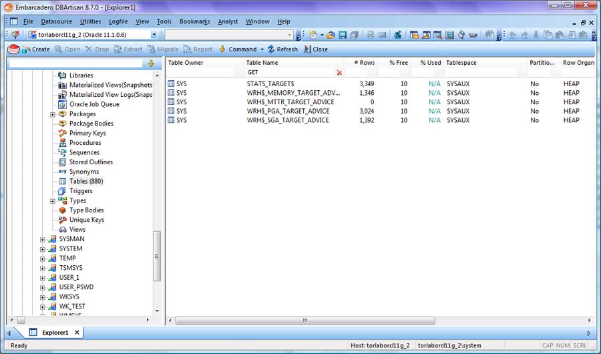The width and height of the screenshot is (601, 354).
Task: Expand the SYSTEM schema node
Action: [x=43, y=249]
